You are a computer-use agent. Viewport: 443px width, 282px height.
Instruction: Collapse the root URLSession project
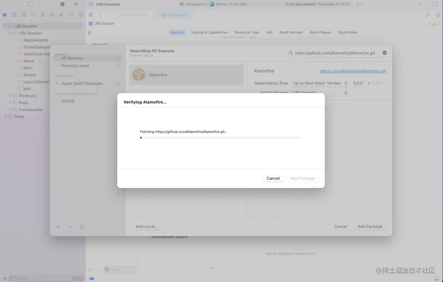5,26
